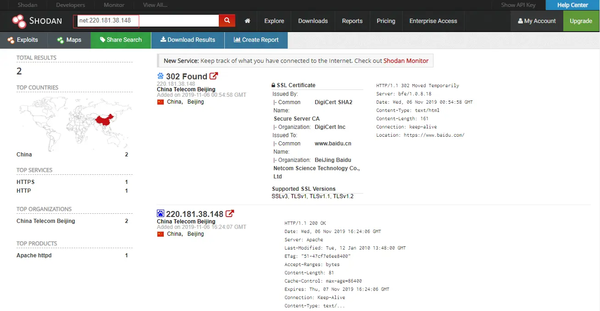Click View All... in the top bar
This screenshot has height=311, width=600.
coord(155,5)
